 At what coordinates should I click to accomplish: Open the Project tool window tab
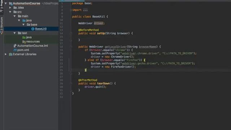pyautogui.click(x=1, y=6)
